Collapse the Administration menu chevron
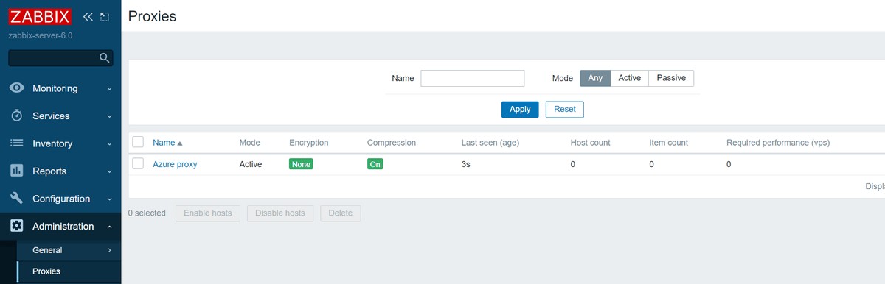 (x=109, y=227)
